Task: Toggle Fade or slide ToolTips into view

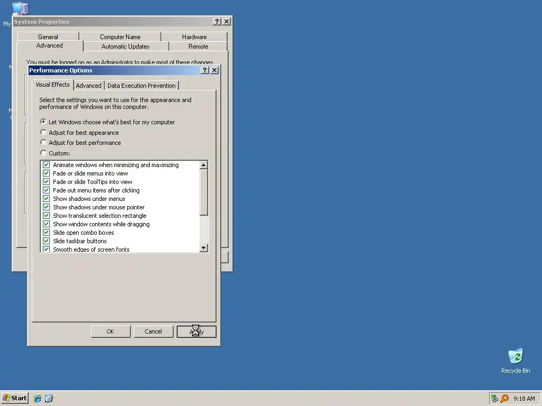Action: point(47,182)
